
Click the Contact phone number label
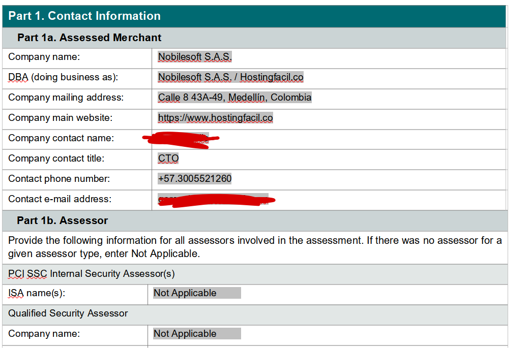(59, 179)
